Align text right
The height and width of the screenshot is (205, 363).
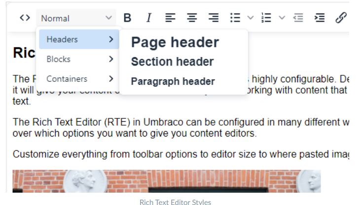(213, 18)
